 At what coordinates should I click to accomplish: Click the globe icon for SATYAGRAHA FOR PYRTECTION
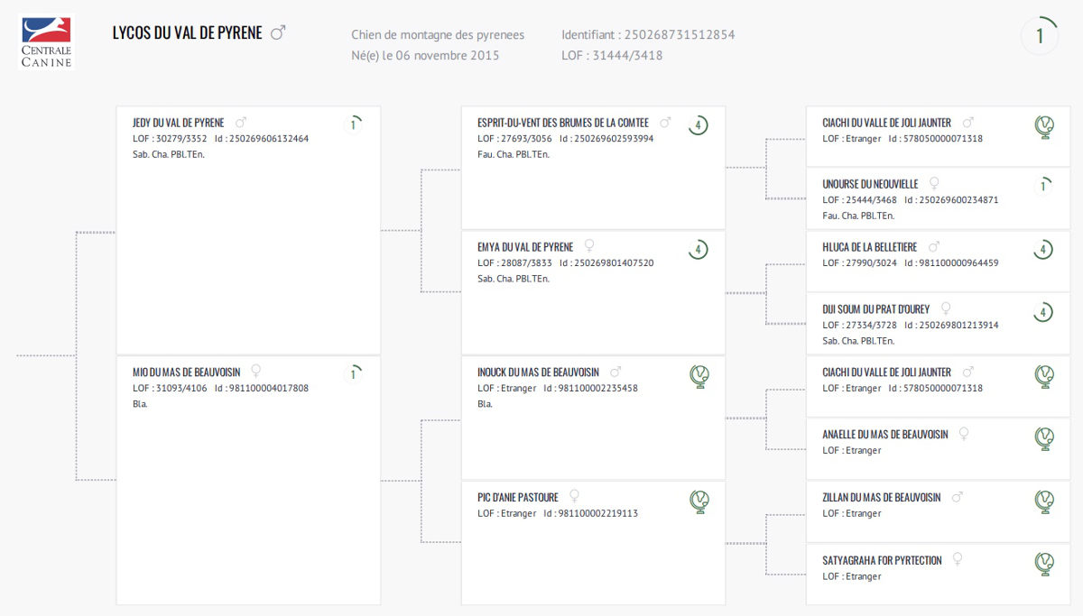point(1043,564)
